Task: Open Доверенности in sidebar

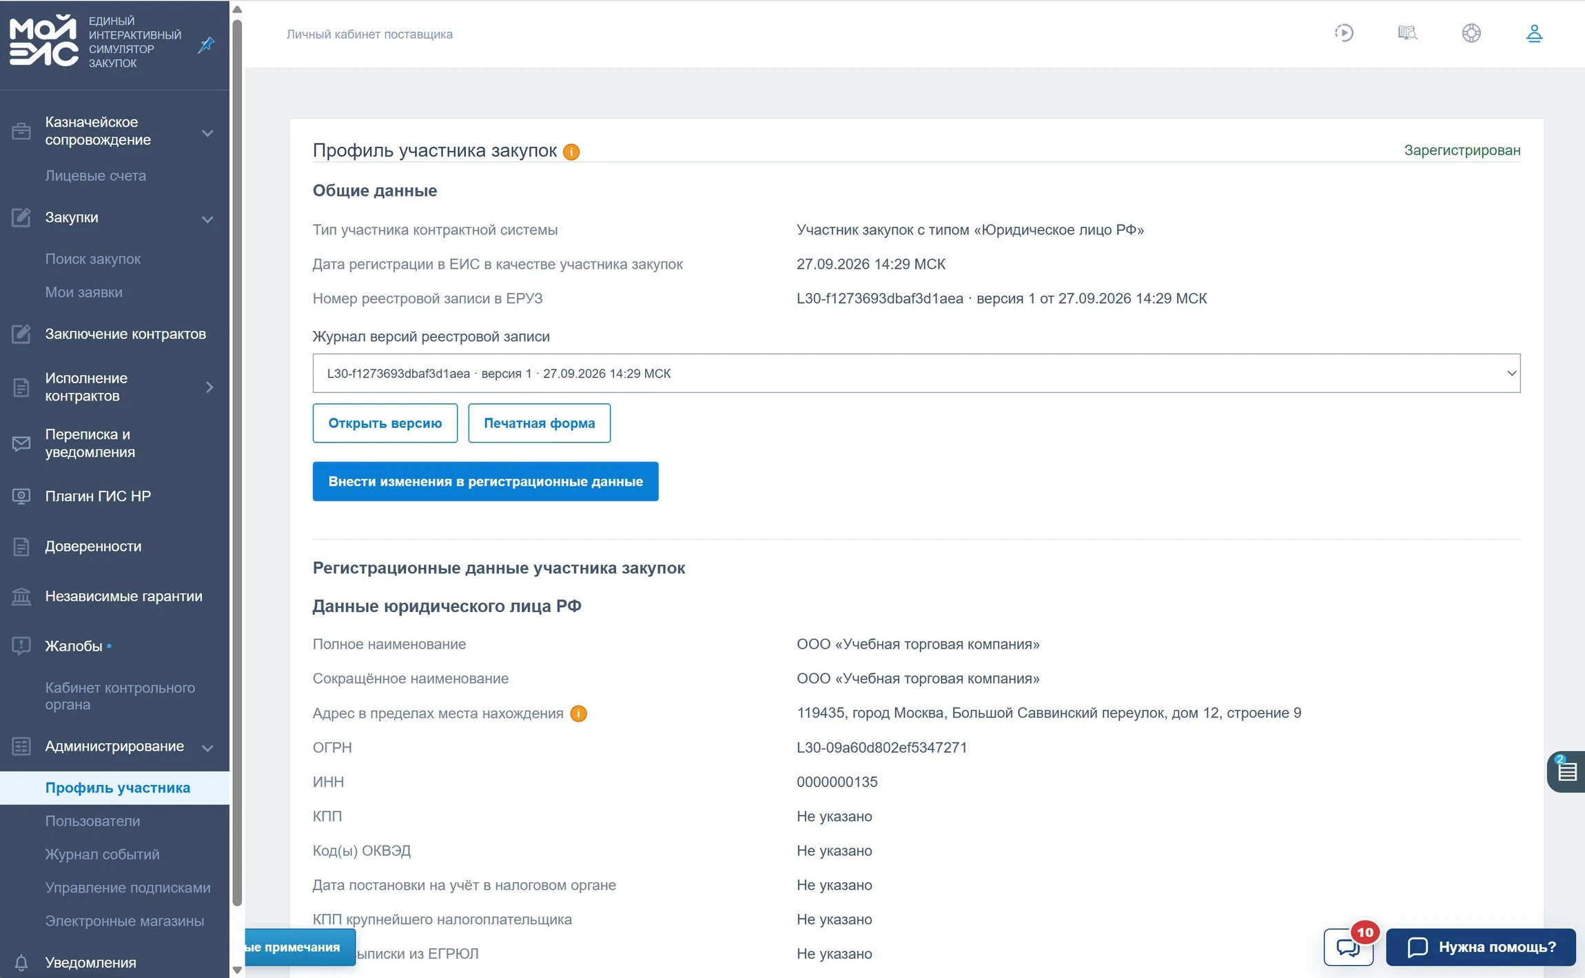Action: [x=93, y=547]
